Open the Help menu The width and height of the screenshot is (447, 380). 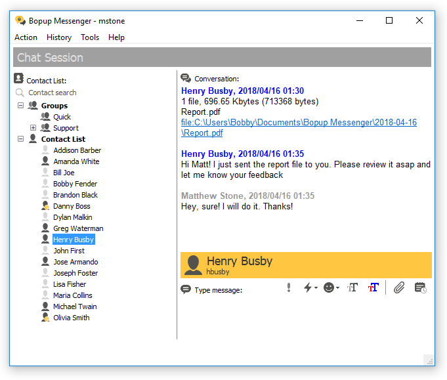coord(116,37)
